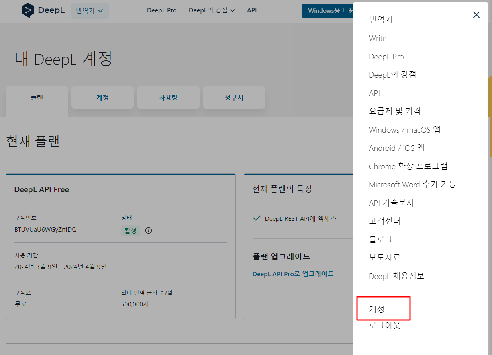This screenshot has width=492, height=355.
Task: Click DeepL API Pro로 업그레이드 link
Action: (x=293, y=274)
